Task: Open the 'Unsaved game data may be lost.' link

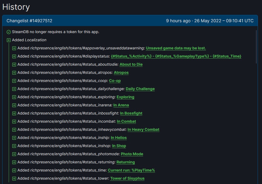Action: [x=176, y=48]
